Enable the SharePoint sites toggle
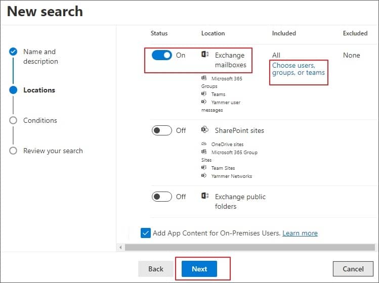This screenshot has width=379, height=283. point(162,130)
